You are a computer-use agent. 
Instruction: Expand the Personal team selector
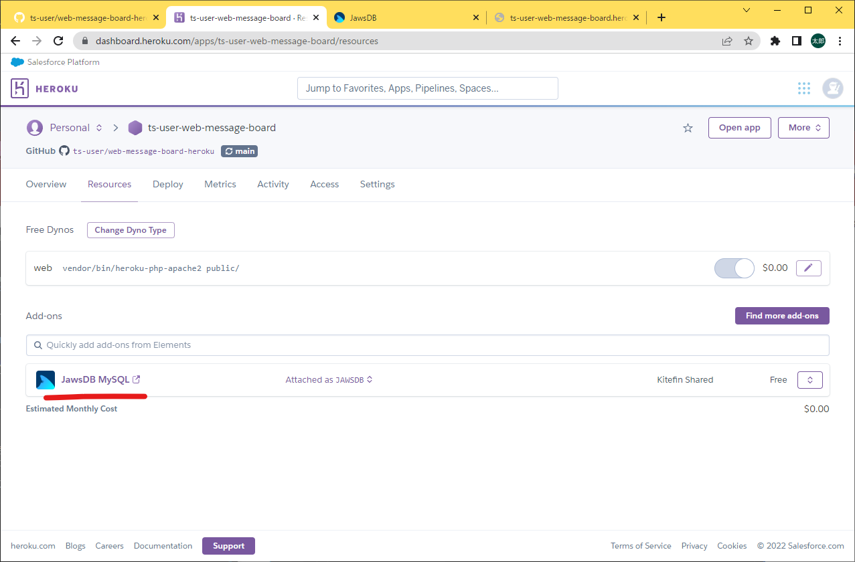click(99, 128)
